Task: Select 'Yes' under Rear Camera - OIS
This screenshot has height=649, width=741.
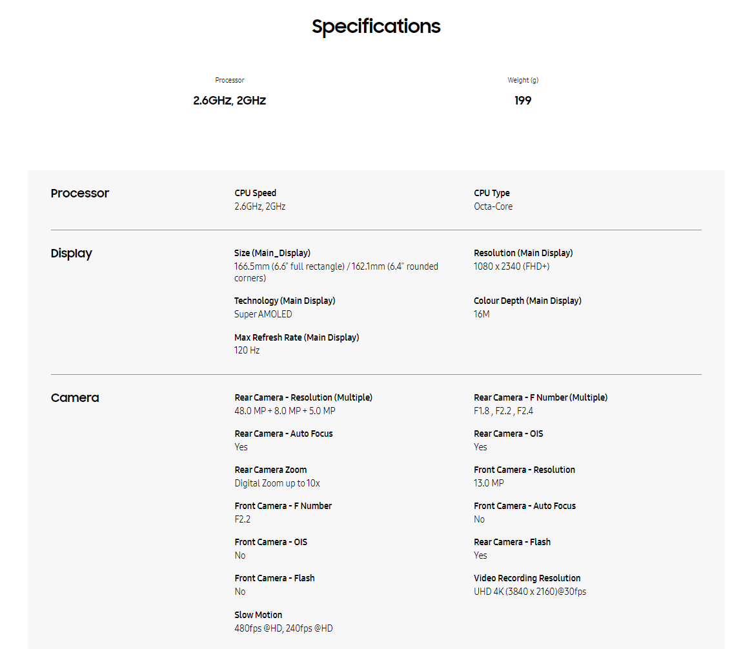Action: 480,447
